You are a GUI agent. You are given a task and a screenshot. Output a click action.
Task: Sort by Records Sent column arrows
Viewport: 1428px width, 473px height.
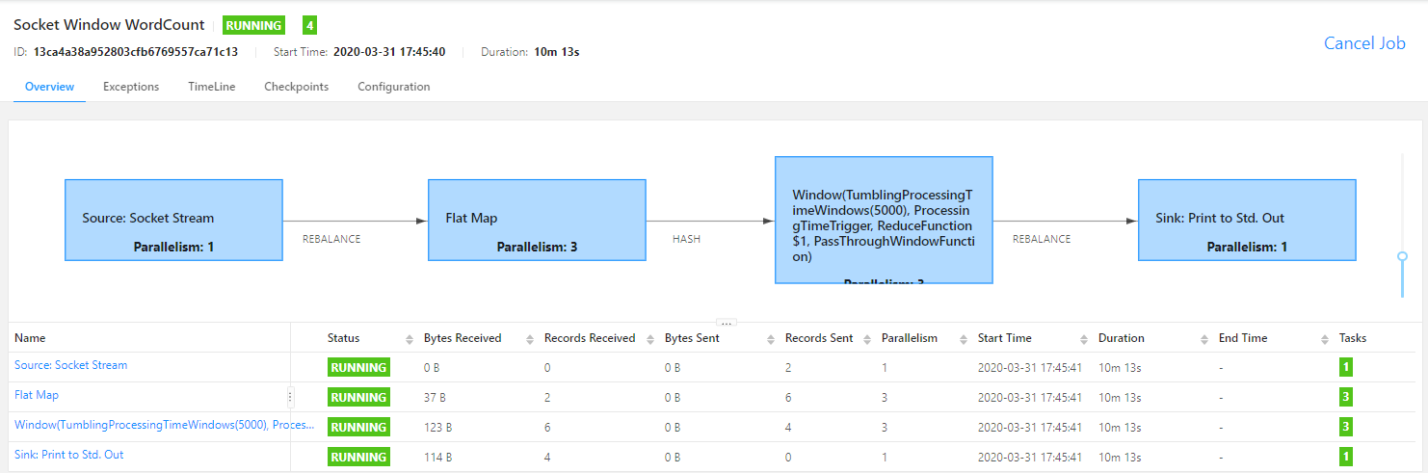click(x=866, y=339)
